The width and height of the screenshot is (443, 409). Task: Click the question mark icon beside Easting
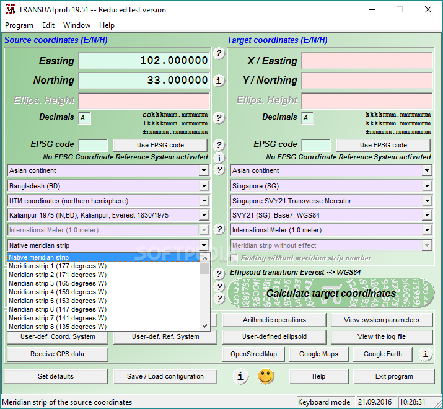(x=219, y=53)
